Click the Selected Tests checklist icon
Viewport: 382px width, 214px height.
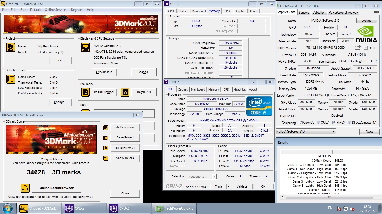11,79
